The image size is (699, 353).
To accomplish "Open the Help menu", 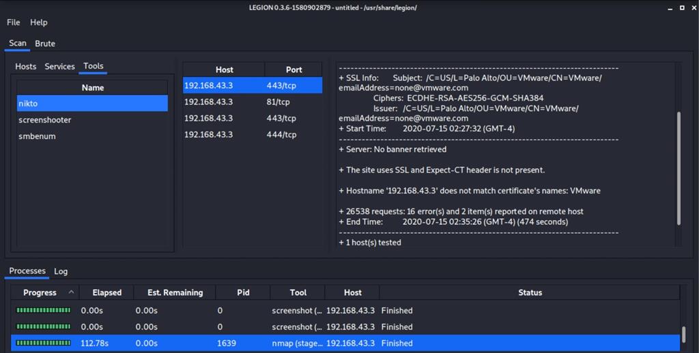I will [39, 22].
